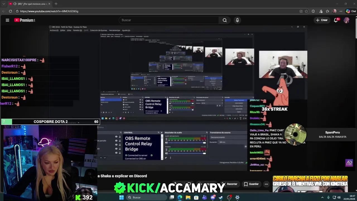This screenshot has height=201, width=357.
Task: Open Windows Start menu
Action: [121, 197]
